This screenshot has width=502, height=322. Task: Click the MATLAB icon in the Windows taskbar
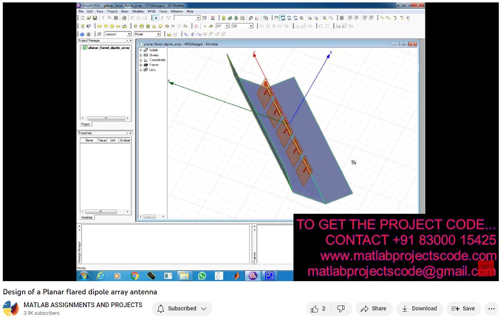(237, 276)
